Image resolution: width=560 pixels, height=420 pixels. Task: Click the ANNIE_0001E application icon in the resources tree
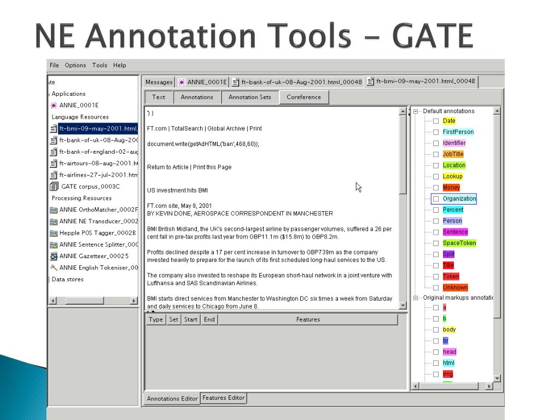54,106
